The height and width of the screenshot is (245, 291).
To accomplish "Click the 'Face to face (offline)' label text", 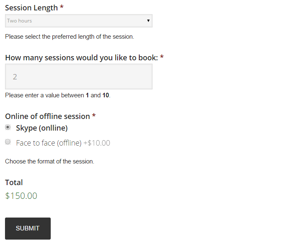I will tap(49, 143).
